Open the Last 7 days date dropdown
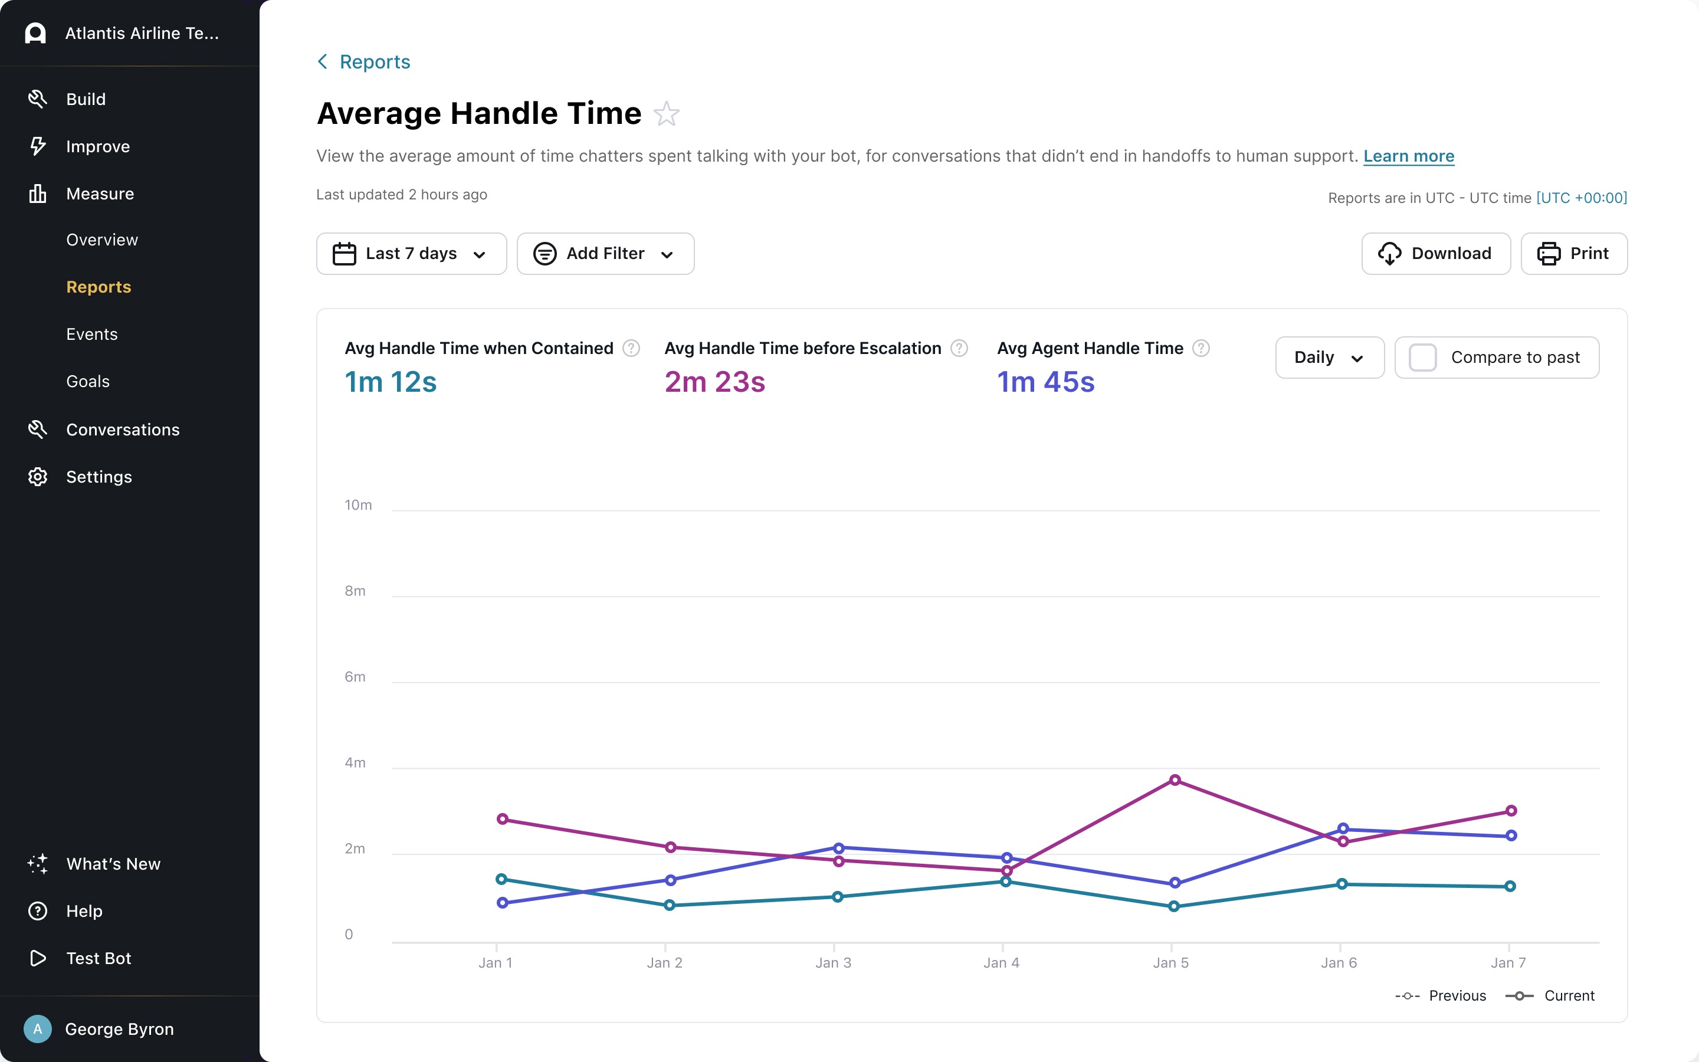Viewport: 1699px width, 1062px height. 411,254
